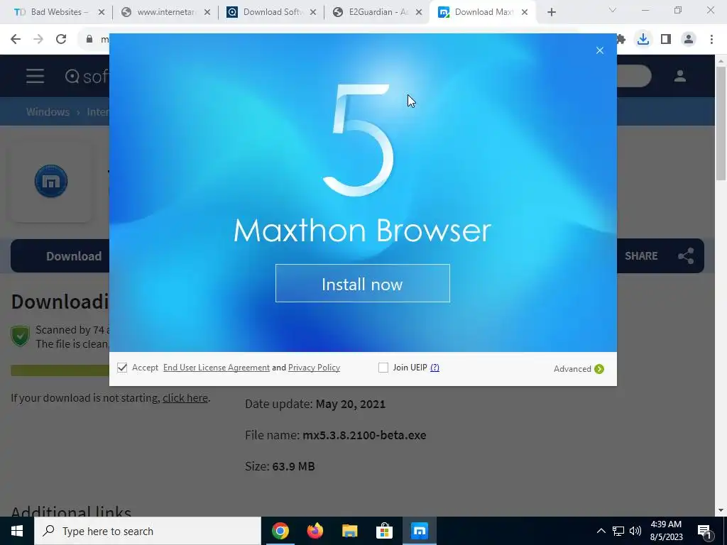Toggle Chrome side panel

tap(666, 40)
